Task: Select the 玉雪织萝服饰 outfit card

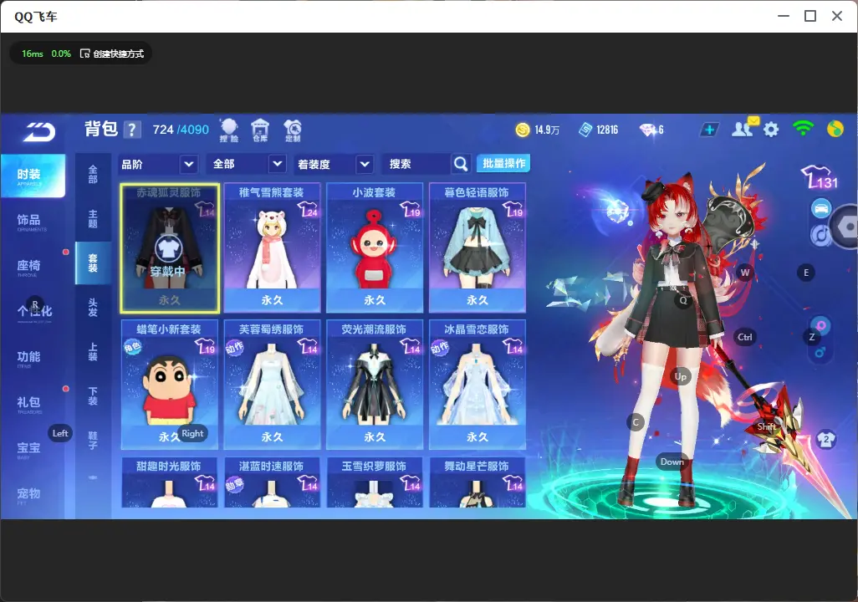Action: 375,482
